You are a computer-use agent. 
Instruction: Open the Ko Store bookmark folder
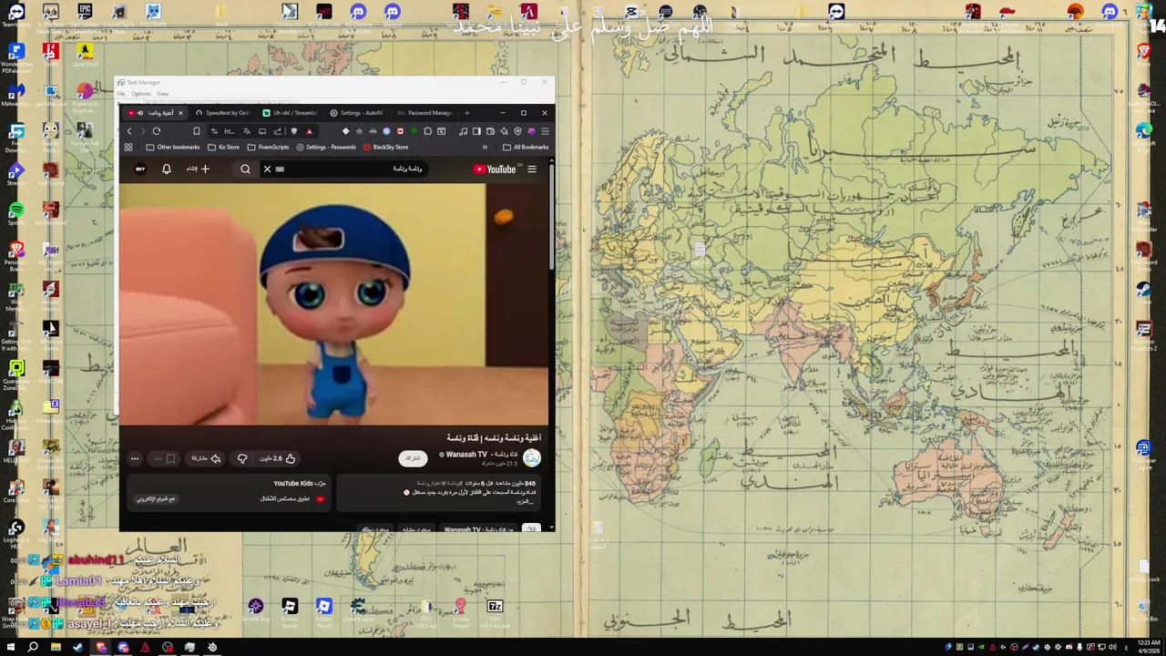[x=223, y=147]
